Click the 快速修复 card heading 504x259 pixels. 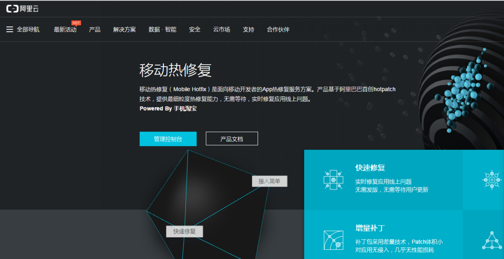pyautogui.click(x=370, y=168)
